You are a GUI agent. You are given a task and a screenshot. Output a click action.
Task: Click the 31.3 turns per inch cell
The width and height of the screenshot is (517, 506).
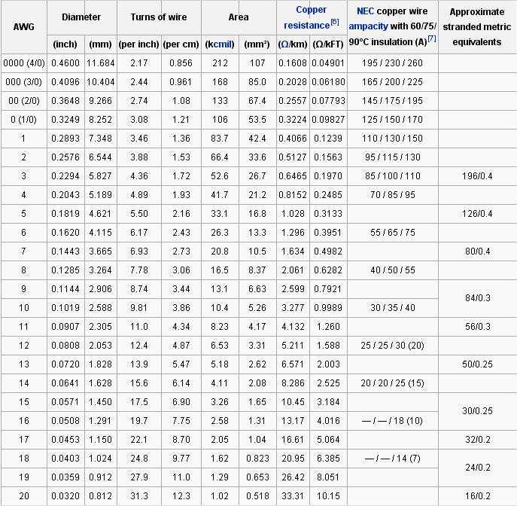[x=138, y=495]
